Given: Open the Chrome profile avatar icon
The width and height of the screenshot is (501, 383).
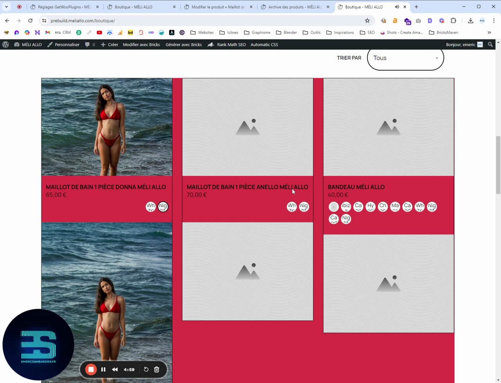Looking at the screenshot, I should point(482,21).
